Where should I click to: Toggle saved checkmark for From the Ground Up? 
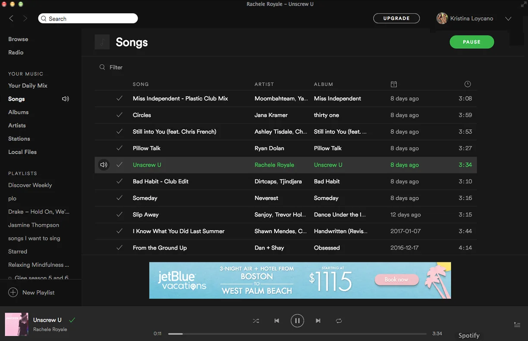(119, 248)
